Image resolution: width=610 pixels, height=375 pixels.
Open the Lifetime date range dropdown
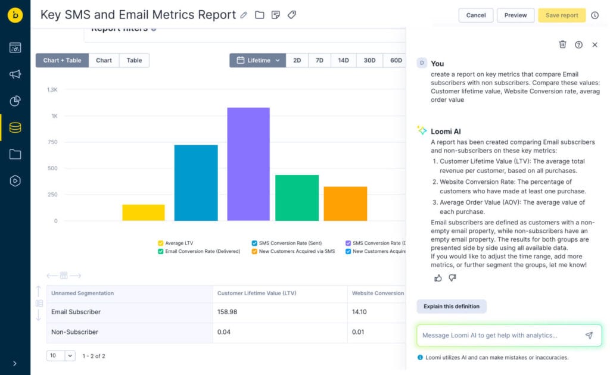(x=257, y=60)
